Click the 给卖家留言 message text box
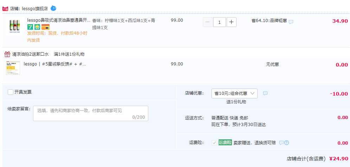The height and width of the screenshot is (167, 350). (x=91, y=113)
